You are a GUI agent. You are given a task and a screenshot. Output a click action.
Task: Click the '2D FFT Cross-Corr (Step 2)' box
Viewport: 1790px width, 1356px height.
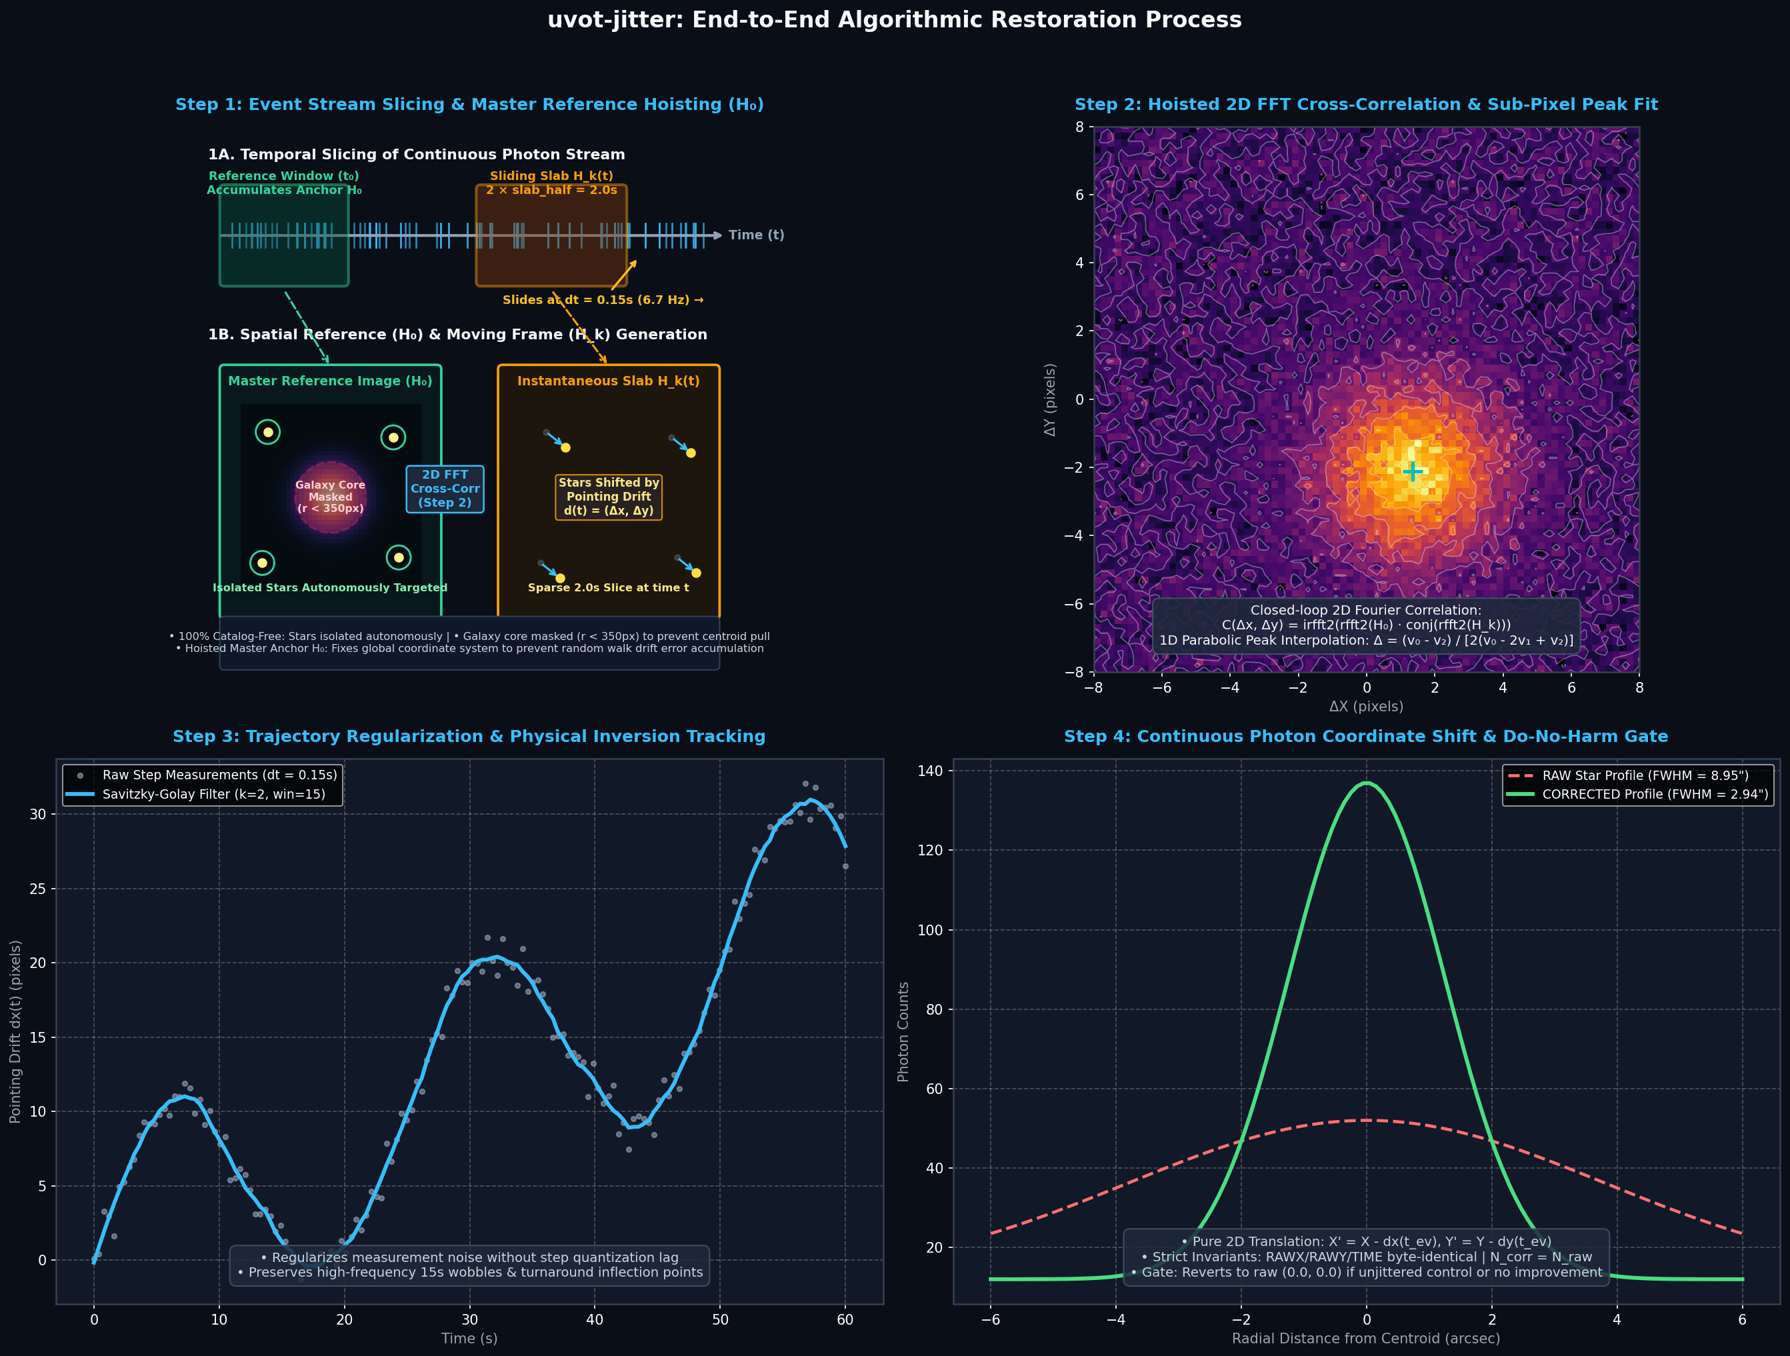pos(445,489)
